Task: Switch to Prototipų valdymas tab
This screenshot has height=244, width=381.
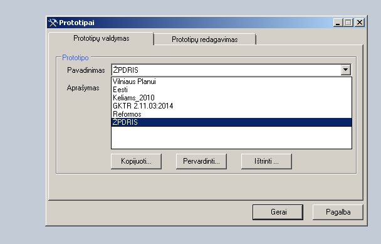Action: pyautogui.click(x=101, y=38)
